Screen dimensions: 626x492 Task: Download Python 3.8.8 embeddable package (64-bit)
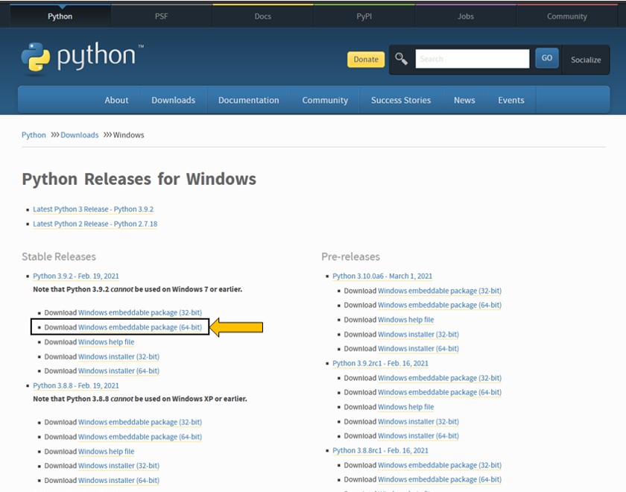(140, 437)
